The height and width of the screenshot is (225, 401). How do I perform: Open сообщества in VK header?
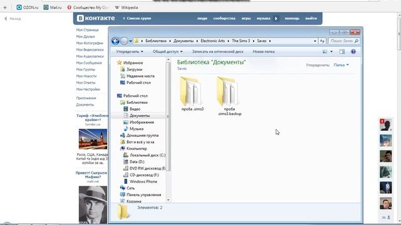coord(224,18)
